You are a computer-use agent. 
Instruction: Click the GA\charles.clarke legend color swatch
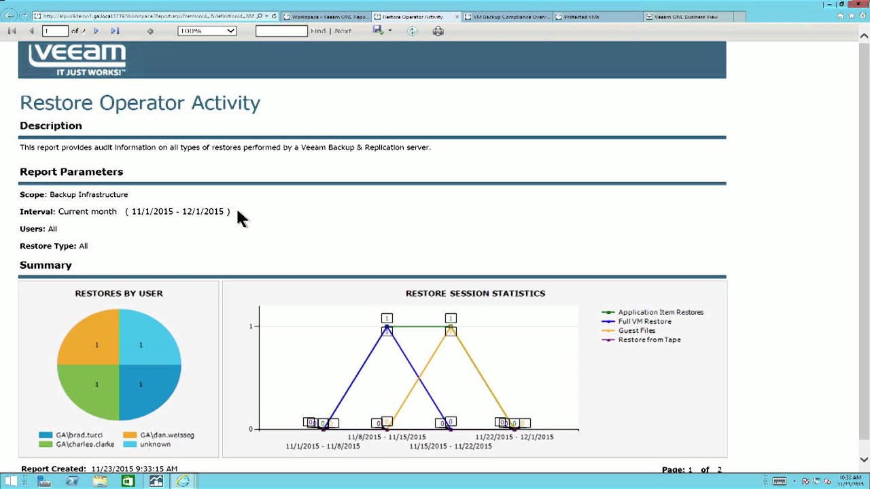46,444
